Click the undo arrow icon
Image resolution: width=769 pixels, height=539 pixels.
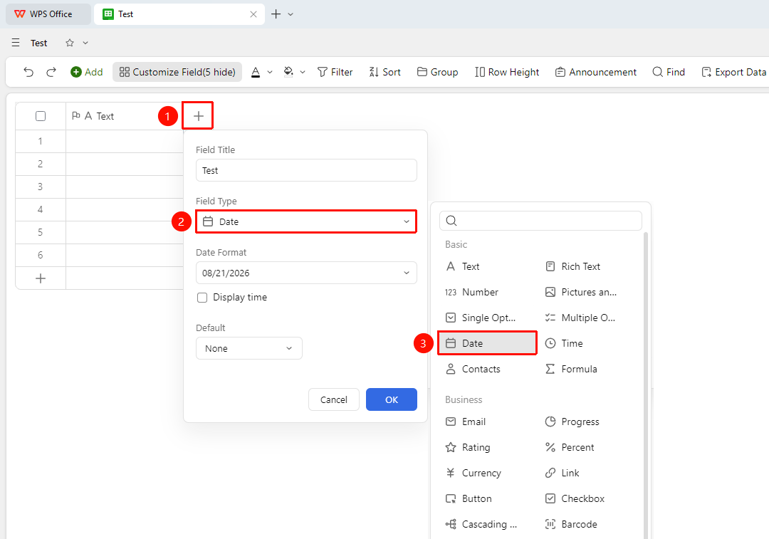(28, 72)
